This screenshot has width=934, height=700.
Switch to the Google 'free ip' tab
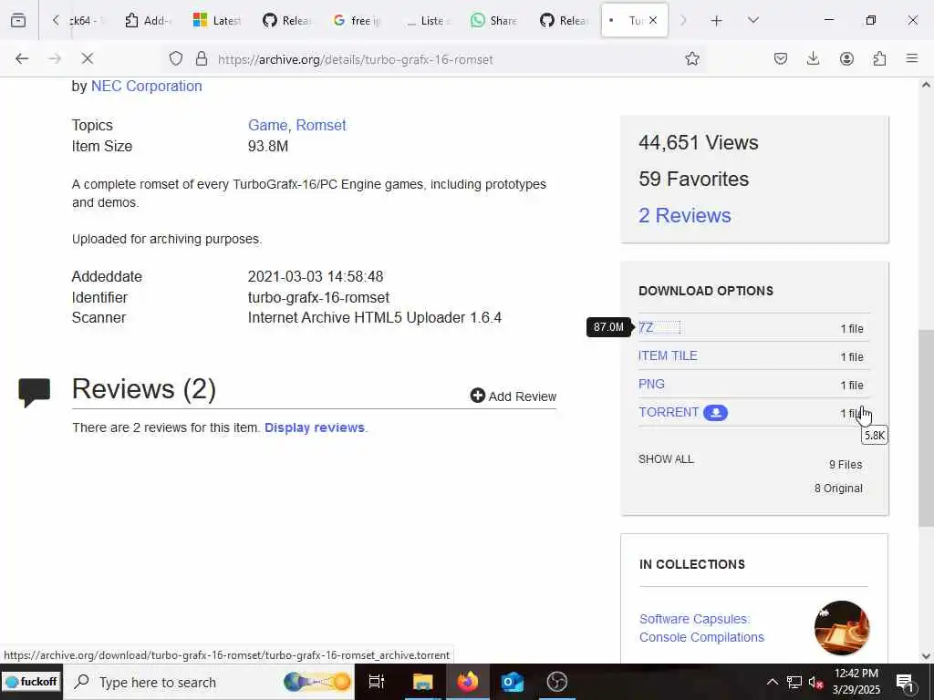pyautogui.click(x=357, y=20)
